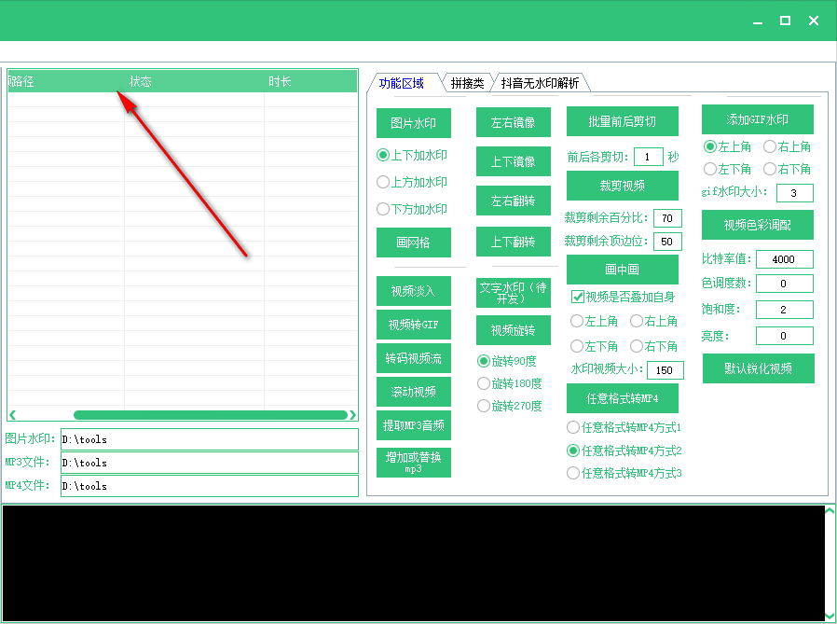837x624 pixels.
Task: Click the 转码视频流 button
Action: click(x=414, y=358)
